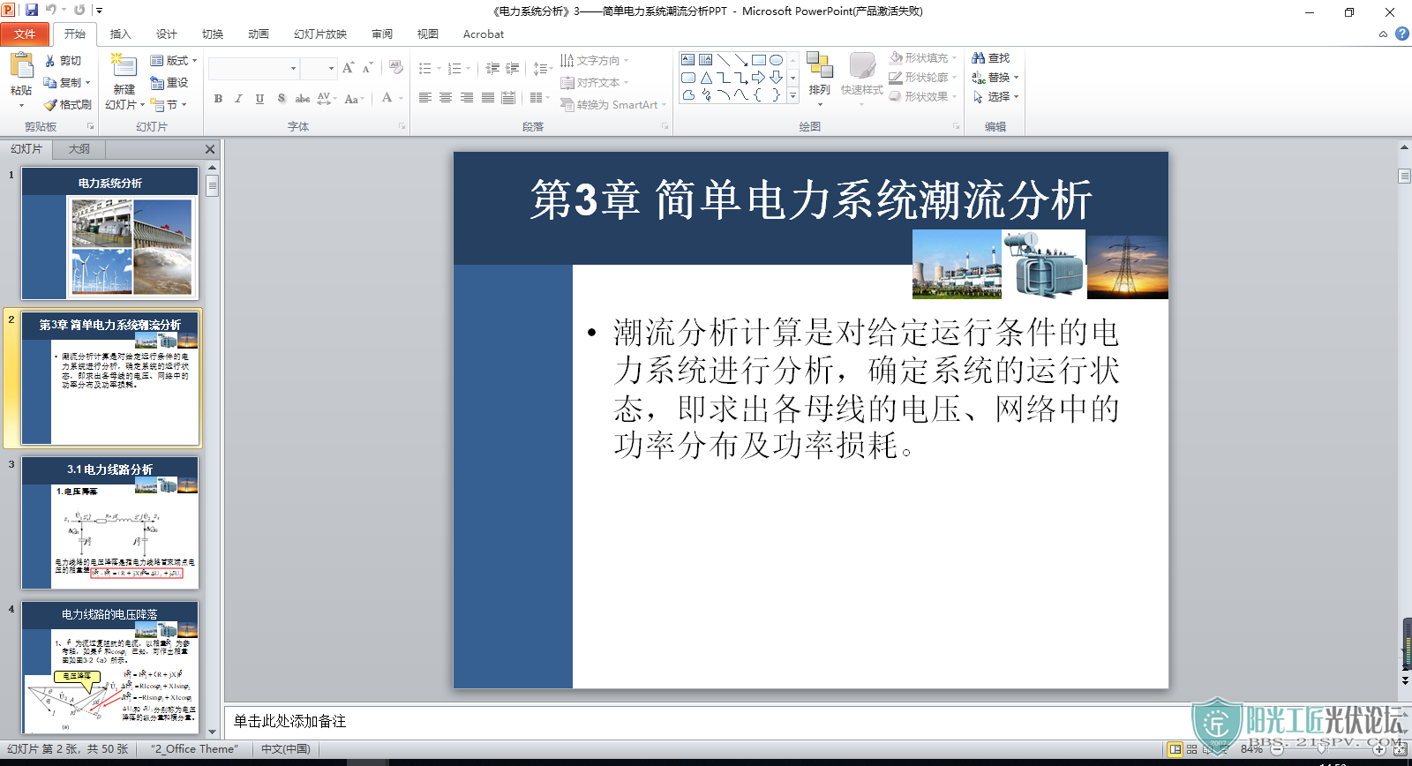Toggle justify text alignment
1412x766 pixels.
tap(488, 98)
